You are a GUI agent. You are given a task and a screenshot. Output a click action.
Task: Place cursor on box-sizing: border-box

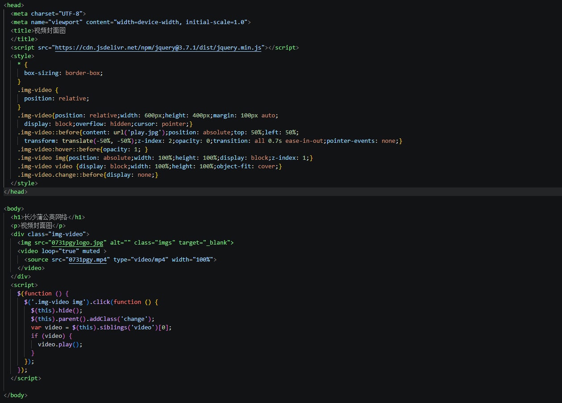pyautogui.click(x=63, y=73)
